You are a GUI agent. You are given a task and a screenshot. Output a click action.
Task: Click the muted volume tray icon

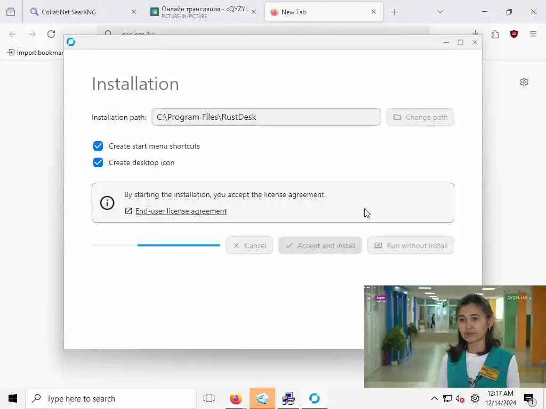tap(460, 398)
